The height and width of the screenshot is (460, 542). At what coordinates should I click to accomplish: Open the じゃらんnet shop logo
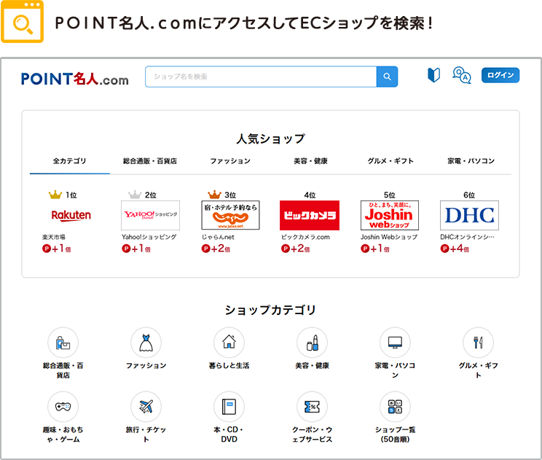point(230,215)
